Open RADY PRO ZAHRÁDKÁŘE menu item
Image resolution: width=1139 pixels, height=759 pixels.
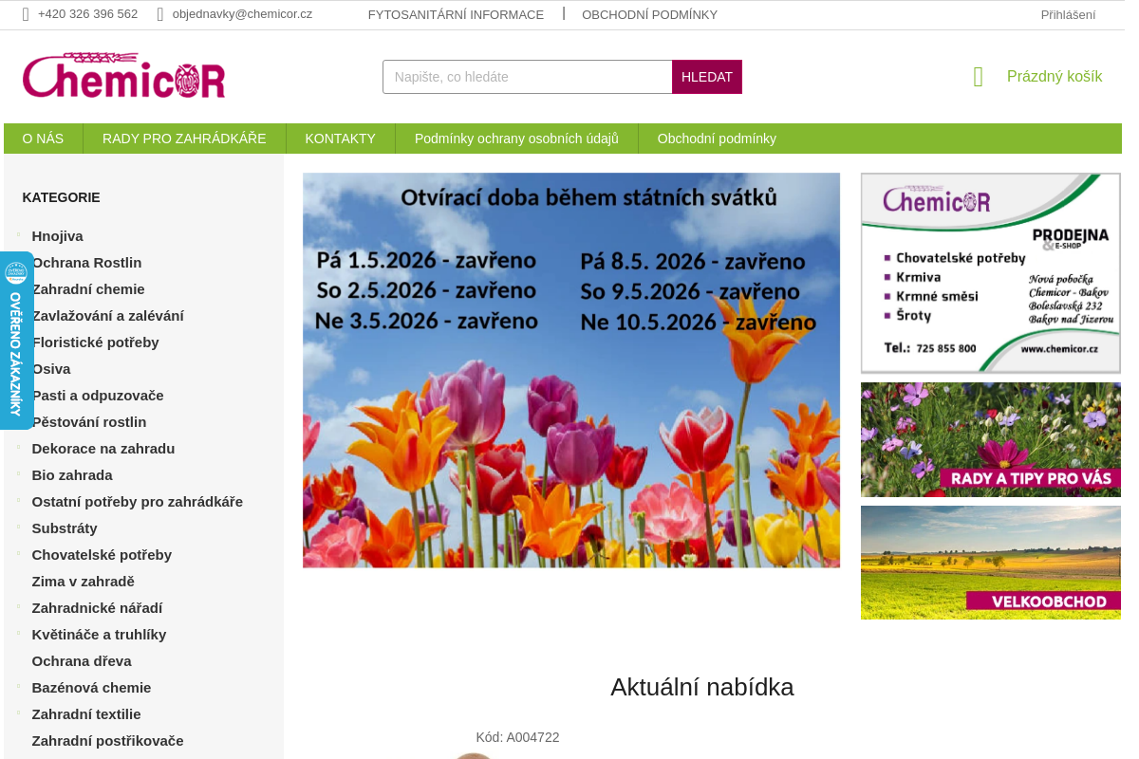pyautogui.click(x=184, y=138)
